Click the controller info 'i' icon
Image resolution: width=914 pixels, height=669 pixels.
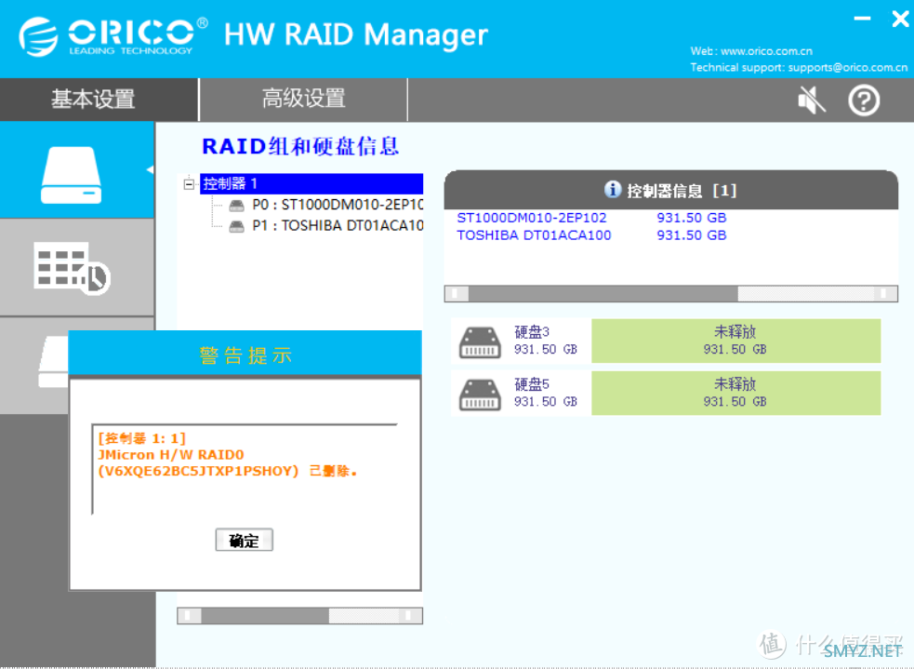pos(612,189)
